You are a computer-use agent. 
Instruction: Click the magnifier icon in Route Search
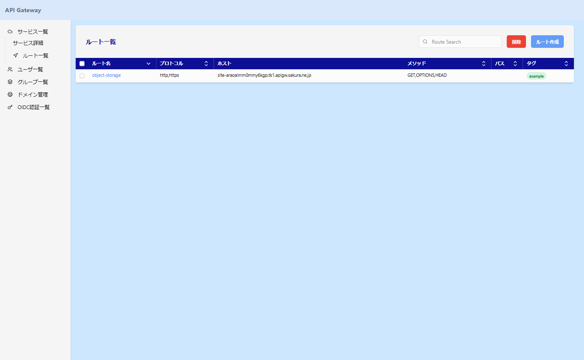pyautogui.click(x=425, y=42)
